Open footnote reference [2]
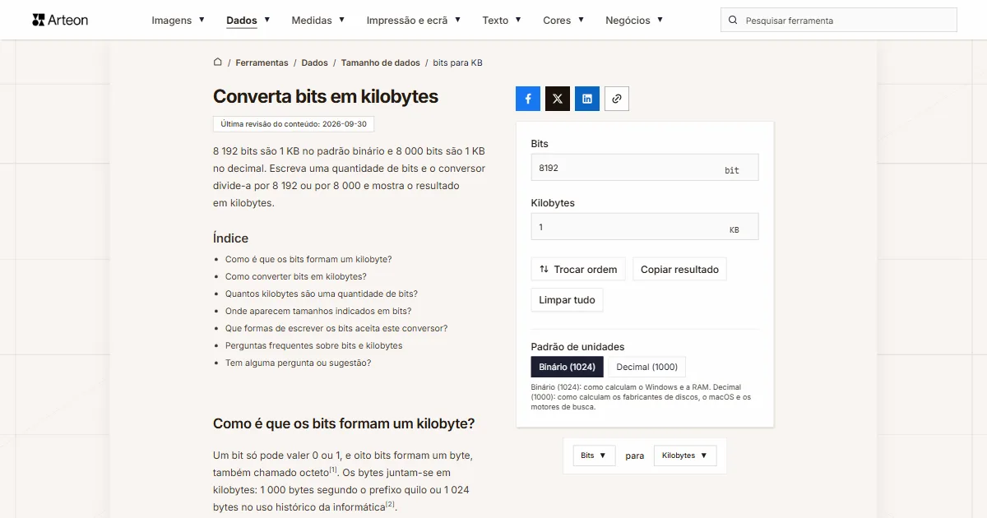This screenshot has width=987, height=518. tap(390, 504)
